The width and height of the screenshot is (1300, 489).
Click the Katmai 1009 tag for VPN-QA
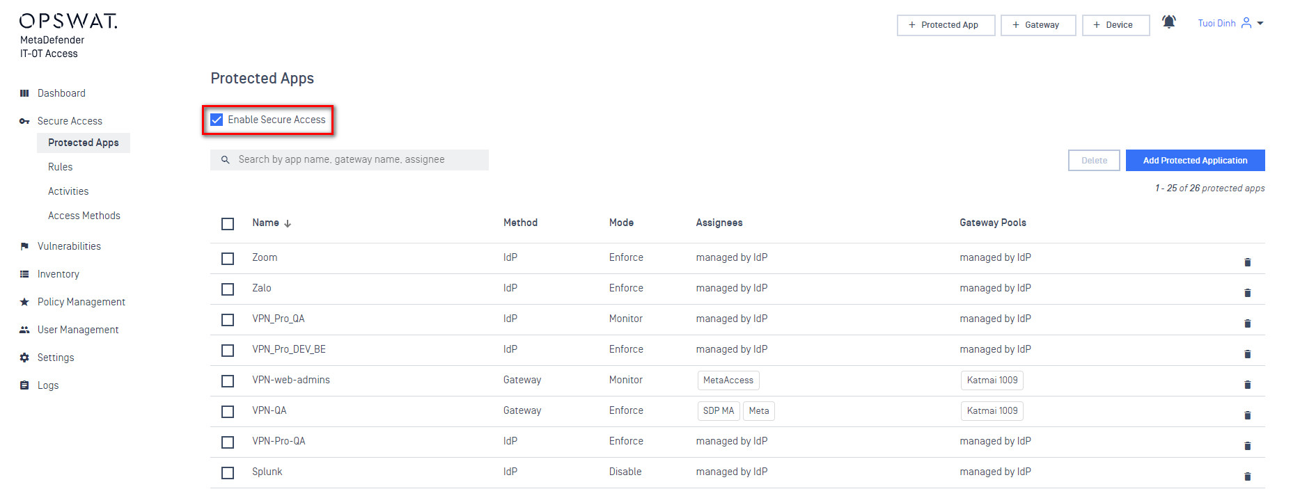pyautogui.click(x=992, y=411)
